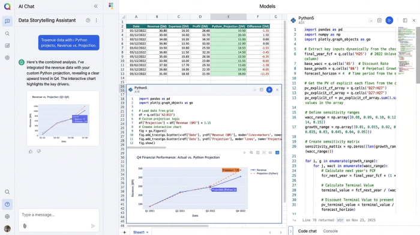Attach a file with the paperclip icon
420x235 pixels.
click(25, 226)
